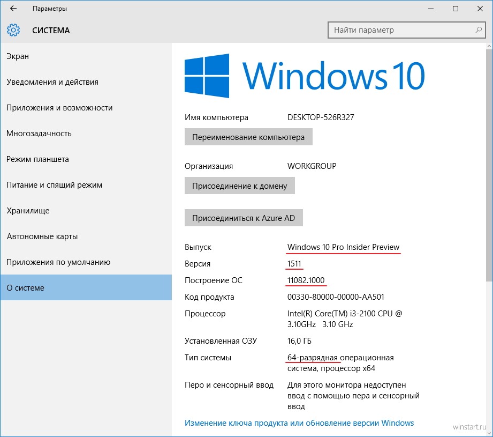This screenshot has width=493, height=437.
Task: Select "Хранилище" in sidebar
Action: point(86,211)
